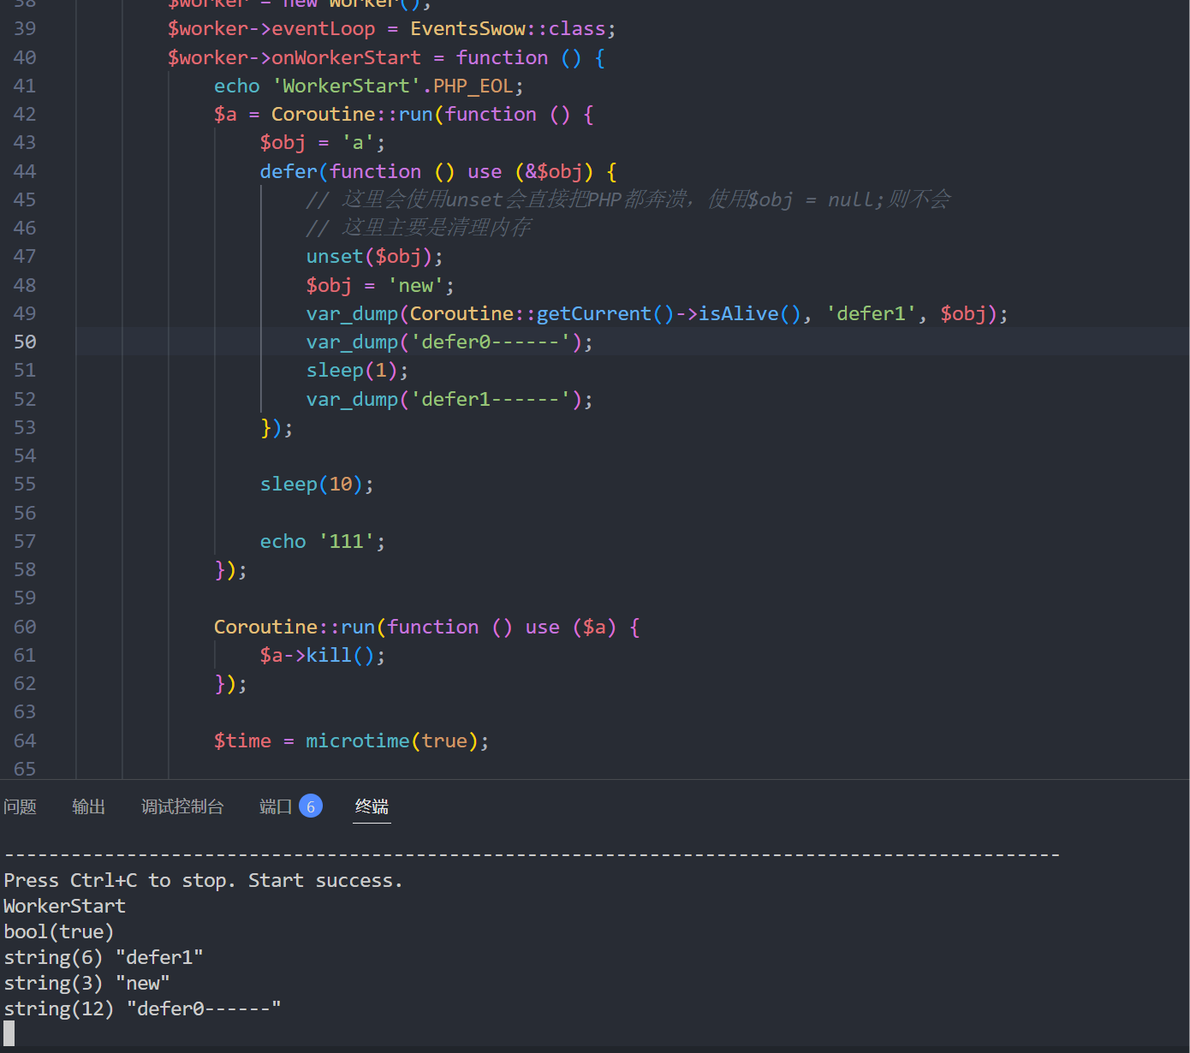
Task: Click var_dump('defer0------') code line
Action: tap(449, 342)
